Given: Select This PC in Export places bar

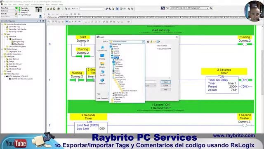Looking at the screenshot, I should (x=102, y=73).
